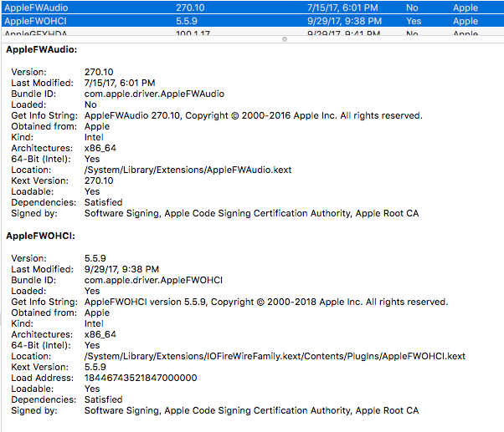The image size is (504, 432).
Task: Click AppleFWAudio 270.10 copyright info string
Action: point(254,115)
